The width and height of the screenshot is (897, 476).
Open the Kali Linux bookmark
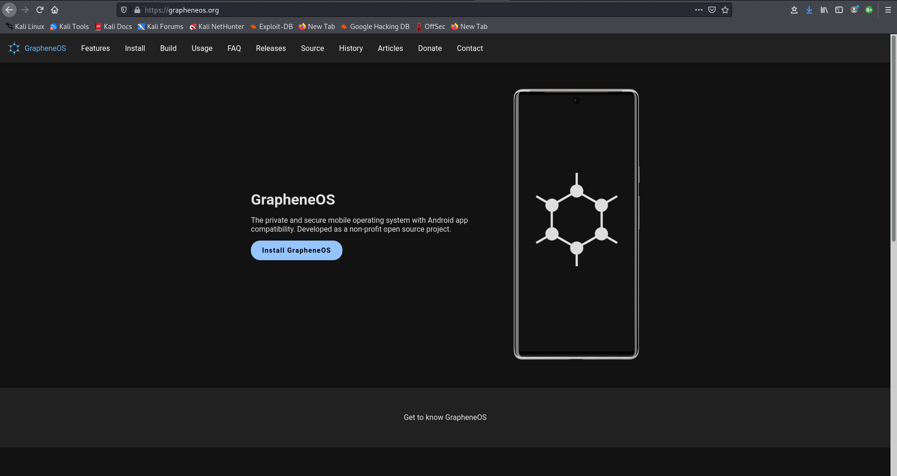[25, 27]
